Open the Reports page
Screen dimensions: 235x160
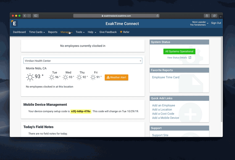(x=53, y=32)
